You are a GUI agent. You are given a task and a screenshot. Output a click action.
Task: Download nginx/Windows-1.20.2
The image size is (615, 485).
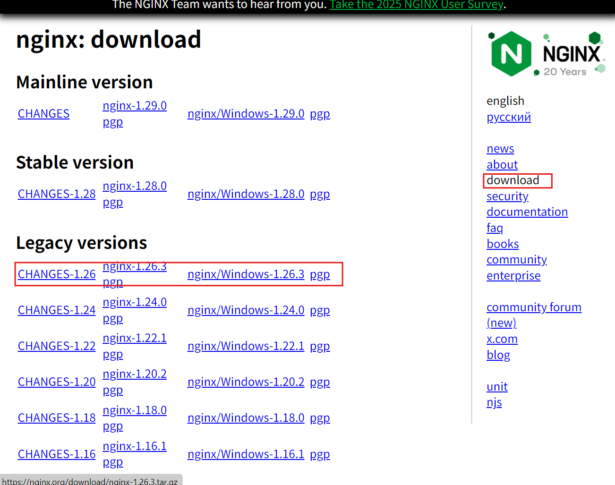[246, 382]
